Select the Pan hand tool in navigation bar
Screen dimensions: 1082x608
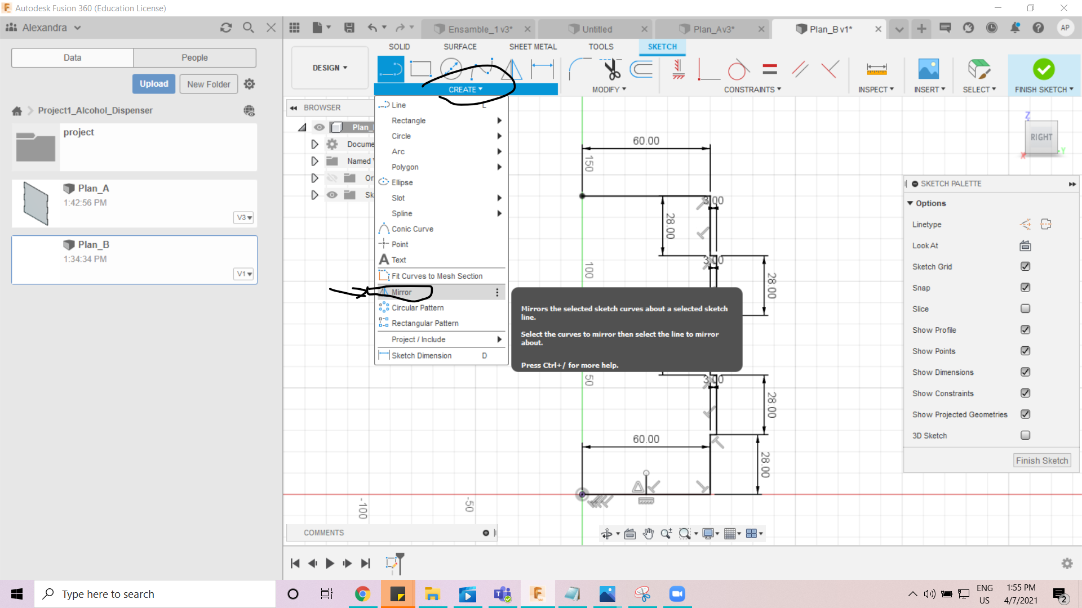pos(648,534)
